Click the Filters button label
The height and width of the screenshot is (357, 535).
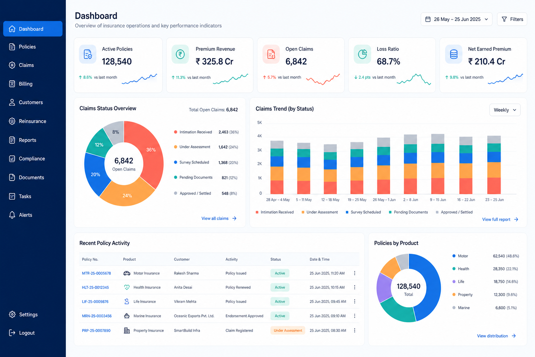tap(517, 19)
